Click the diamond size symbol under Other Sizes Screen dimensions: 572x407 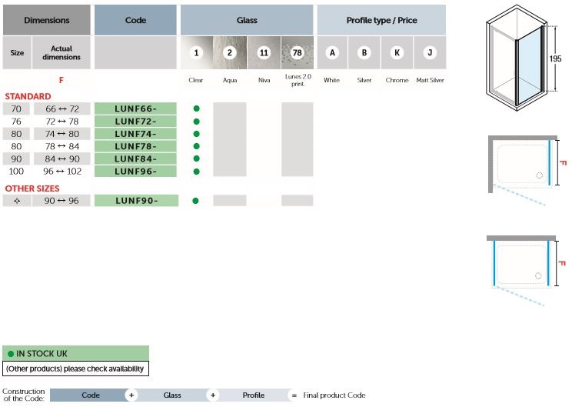[x=17, y=201]
